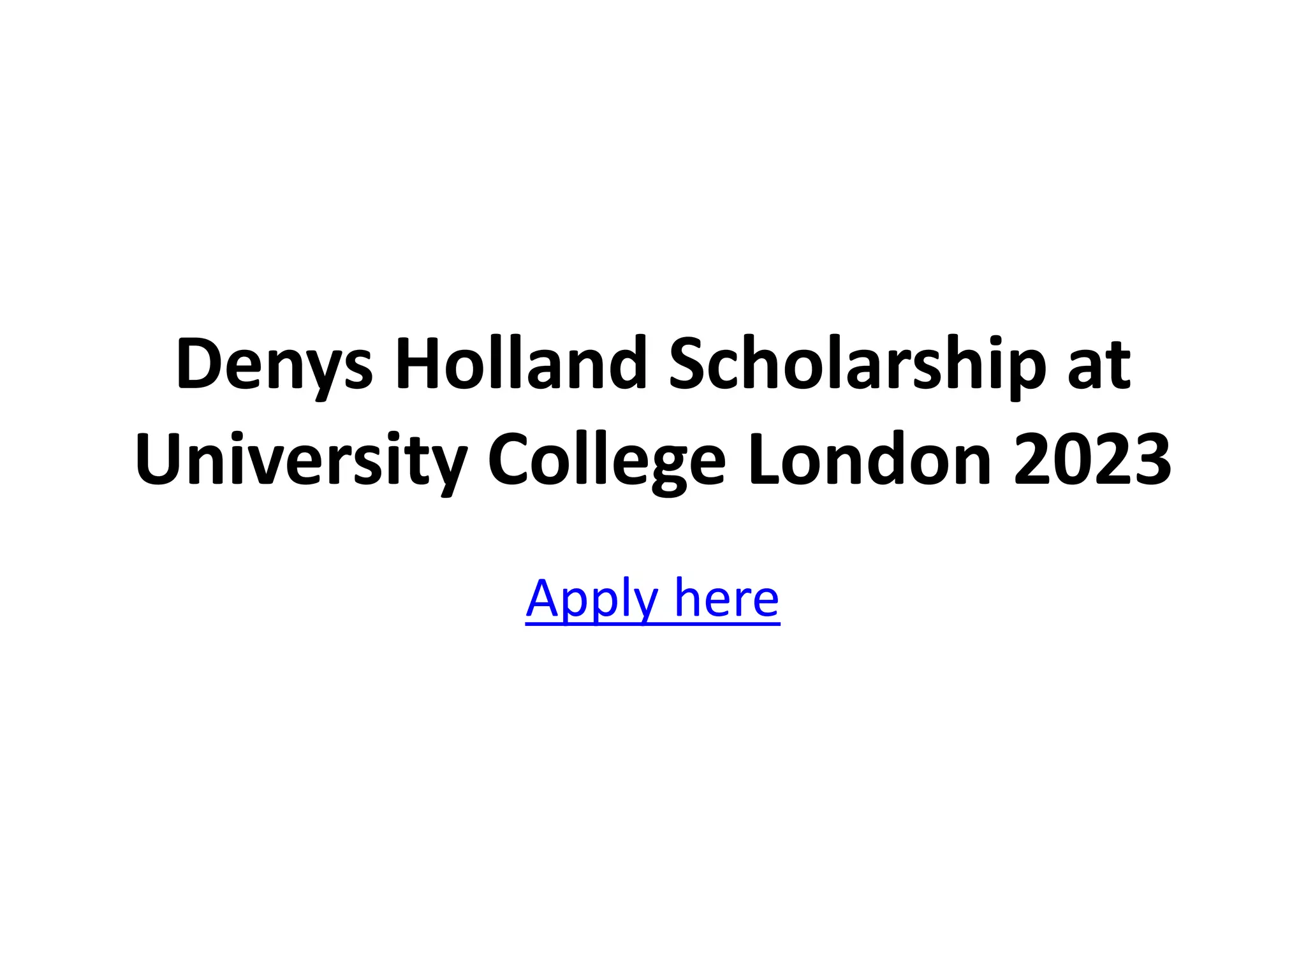Screen dimensions: 1306x979
Task: Click the year "2023" in the title
Action: point(1092,459)
